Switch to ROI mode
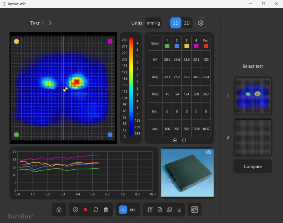Image resolution: width=283 pixels, height=223 pixels. (133, 210)
